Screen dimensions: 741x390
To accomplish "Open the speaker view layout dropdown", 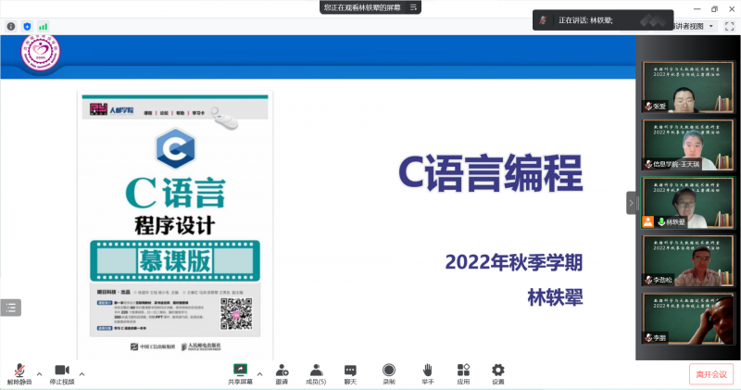I will 710,26.
